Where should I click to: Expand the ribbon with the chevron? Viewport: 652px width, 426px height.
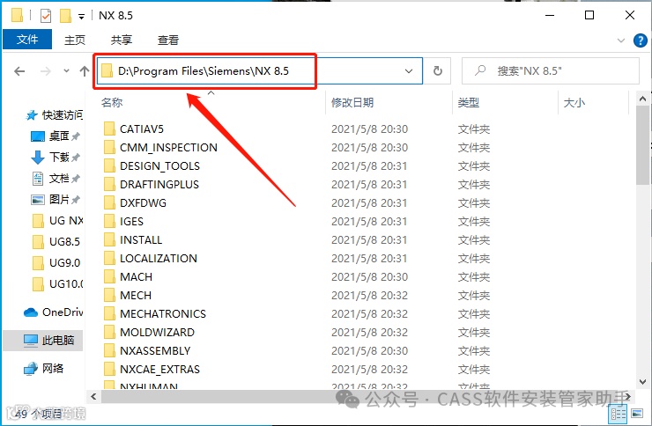pyautogui.click(x=621, y=40)
